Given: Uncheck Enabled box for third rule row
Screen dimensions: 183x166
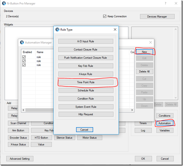Looking at the screenshot, I should (x=24, y=65).
